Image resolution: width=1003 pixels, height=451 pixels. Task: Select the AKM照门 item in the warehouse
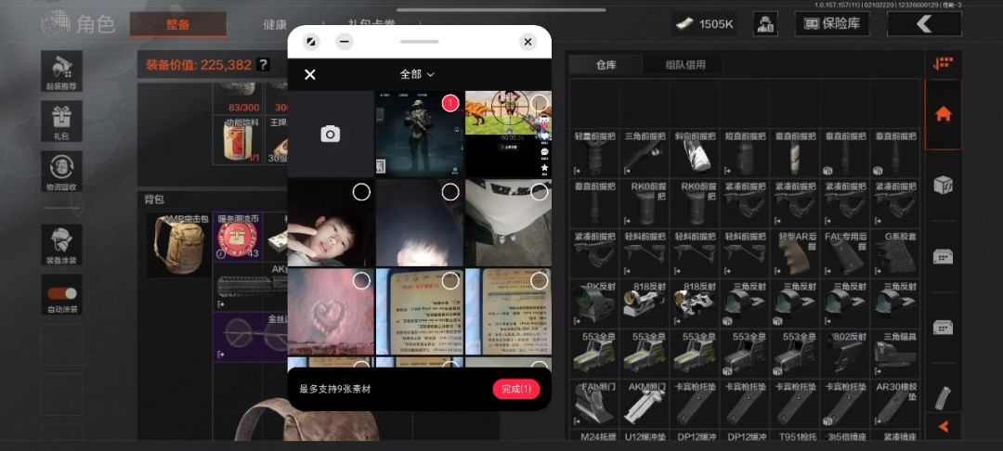645,403
